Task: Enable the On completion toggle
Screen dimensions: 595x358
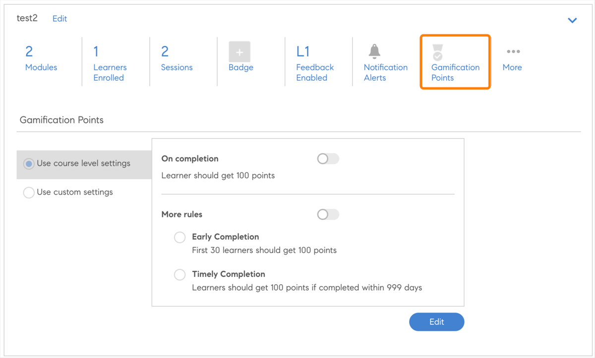Action: tap(328, 158)
